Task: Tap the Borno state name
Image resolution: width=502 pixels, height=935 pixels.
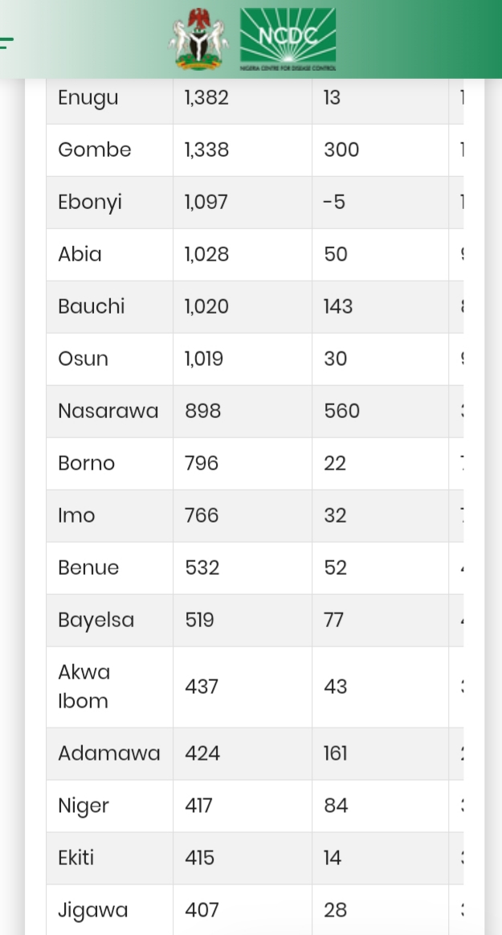Action: click(x=87, y=464)
